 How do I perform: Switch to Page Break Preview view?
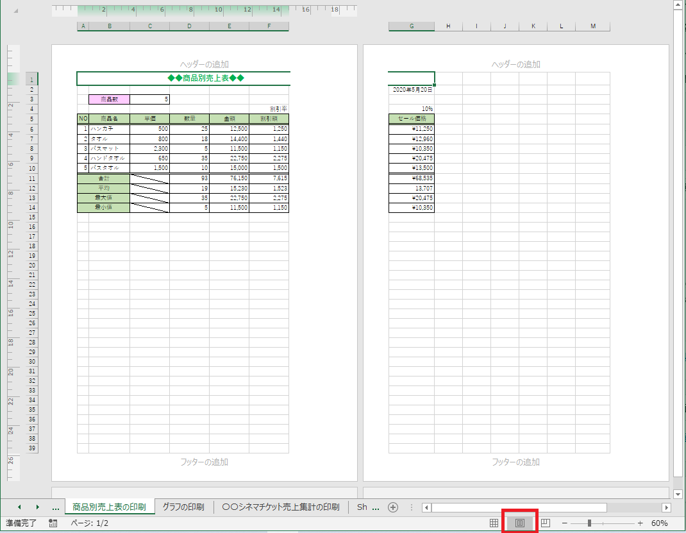[x=546, y=523]
